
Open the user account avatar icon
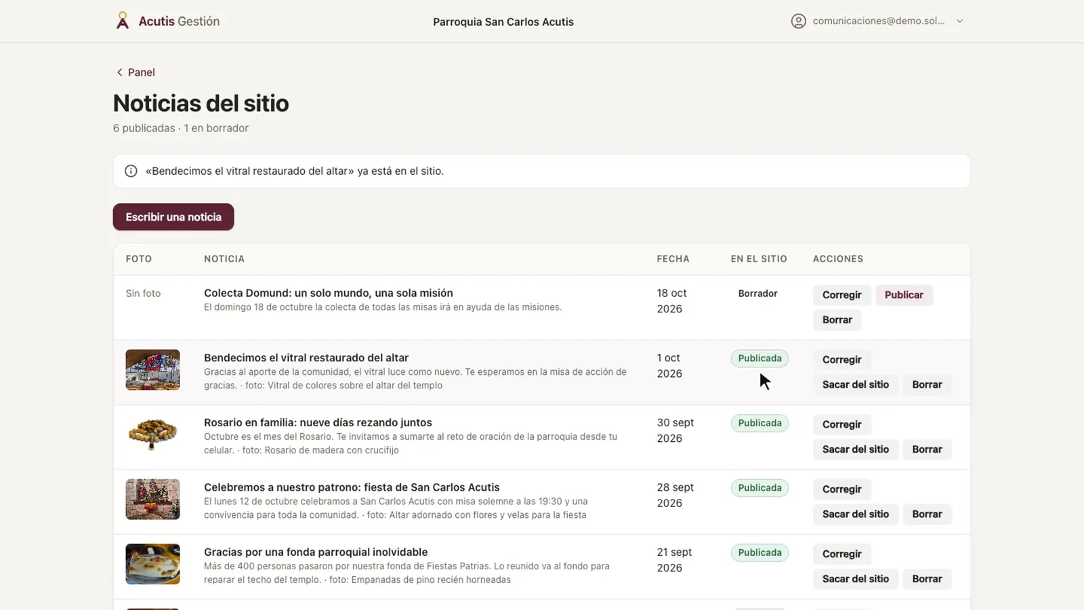coord(799,21)
